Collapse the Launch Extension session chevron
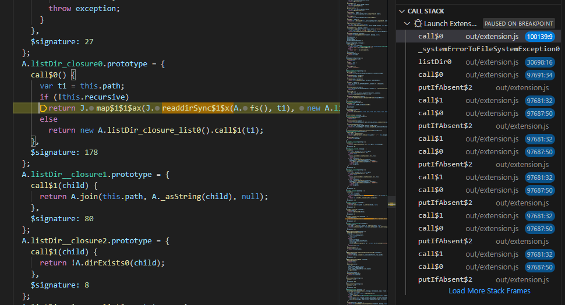Viewport: 565px width, 305px height. [x=407, y=23]
